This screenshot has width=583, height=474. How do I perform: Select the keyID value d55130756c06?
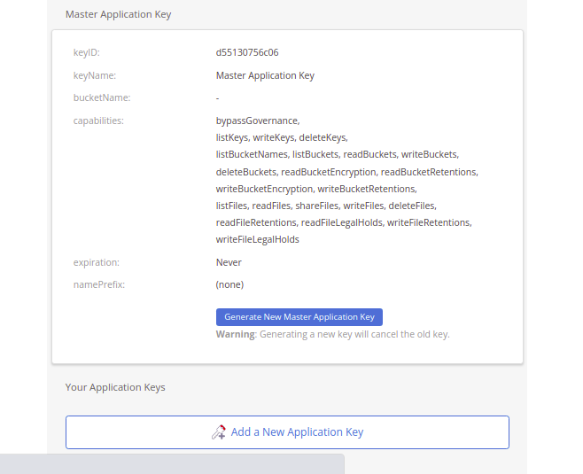247,52
